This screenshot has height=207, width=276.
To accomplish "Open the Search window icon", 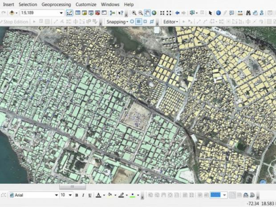I will pos(91,13).
